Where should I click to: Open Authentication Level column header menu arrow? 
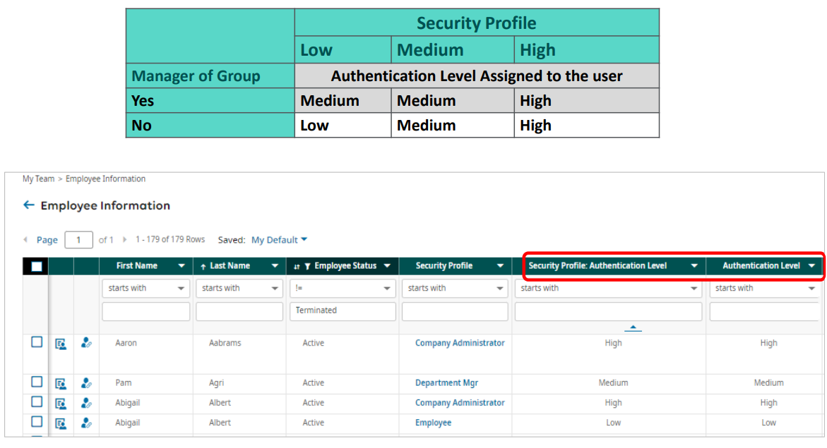pyautogui.click(x=811, y=266)
